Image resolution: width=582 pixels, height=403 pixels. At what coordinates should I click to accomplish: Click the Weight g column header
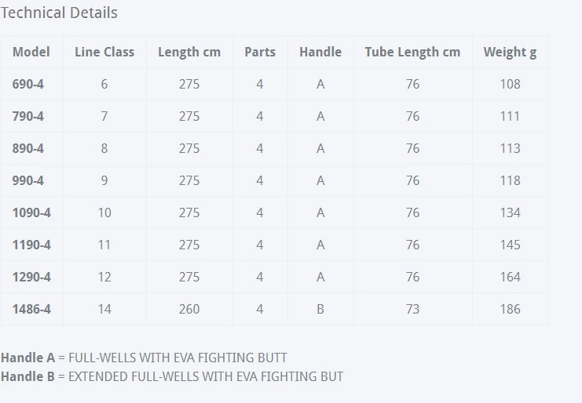point(511,52)
